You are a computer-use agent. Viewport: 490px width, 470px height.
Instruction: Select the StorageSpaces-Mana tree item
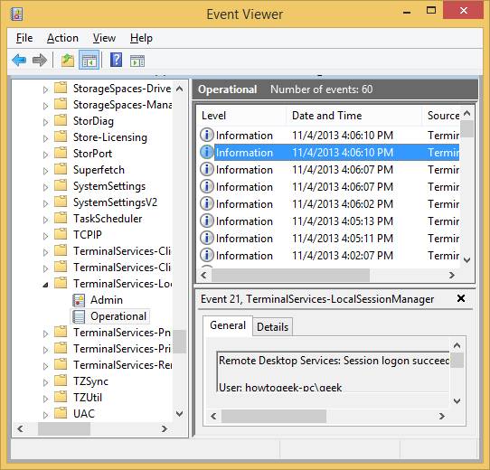[122, 104]
